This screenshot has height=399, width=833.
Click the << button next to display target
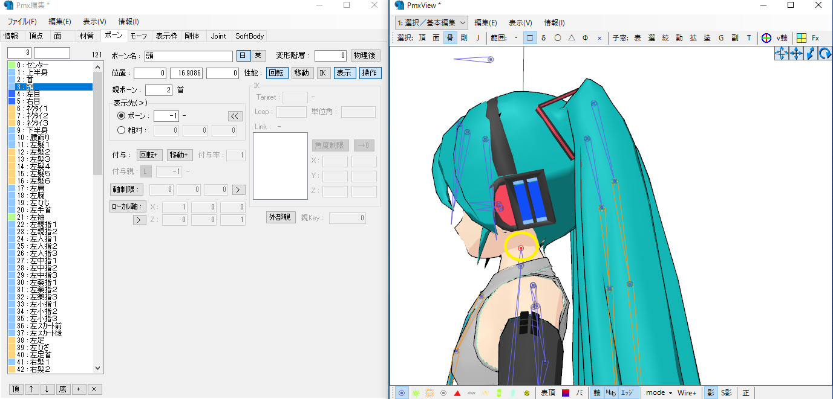(235, 116)
